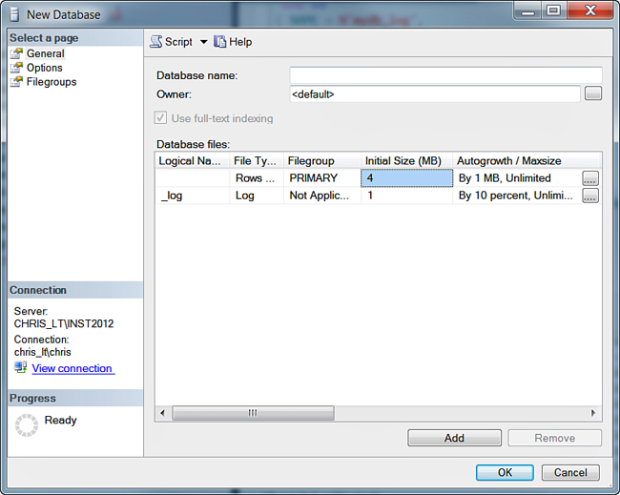Click OK to create the database
The height and width of the screenshot is (495, 620).
pos(505,472)
